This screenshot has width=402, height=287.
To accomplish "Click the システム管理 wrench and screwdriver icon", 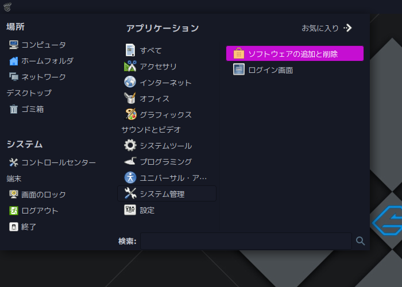I will tap(130, 193).
